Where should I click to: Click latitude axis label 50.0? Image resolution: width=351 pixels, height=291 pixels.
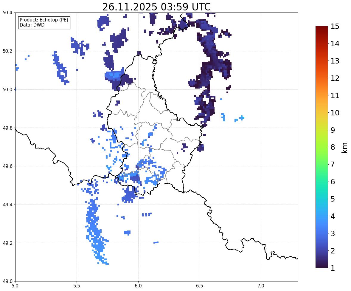(7, 90)
